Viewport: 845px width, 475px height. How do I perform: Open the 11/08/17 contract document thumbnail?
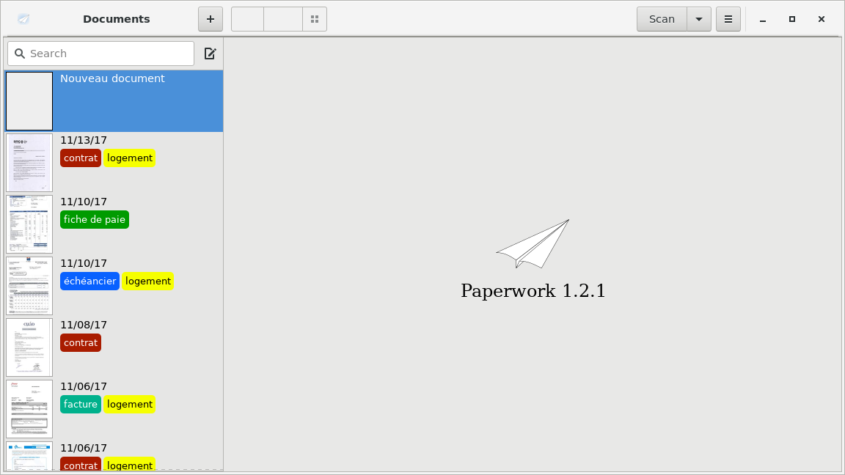pyautogui.click(x=29, y=347)
